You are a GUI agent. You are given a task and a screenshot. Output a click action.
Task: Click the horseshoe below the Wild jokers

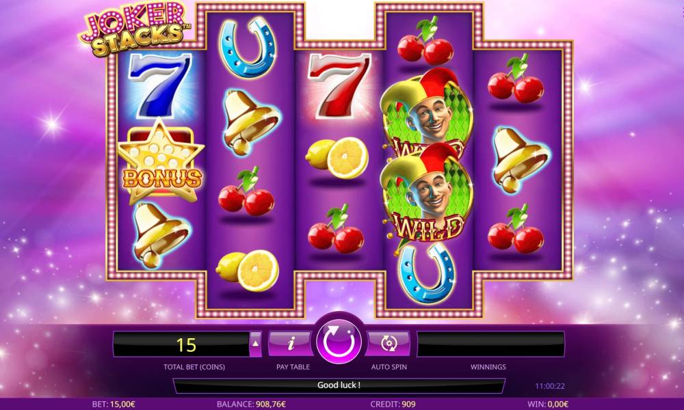pyautogui.click(x=427, y=273)
